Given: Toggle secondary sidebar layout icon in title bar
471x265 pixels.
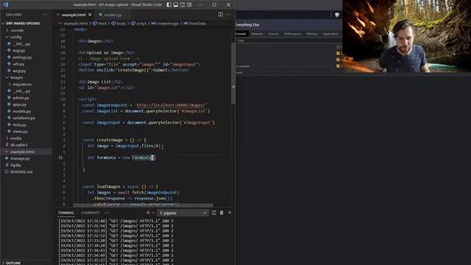Looking at the screenshot, I should (x=183, y=4).
